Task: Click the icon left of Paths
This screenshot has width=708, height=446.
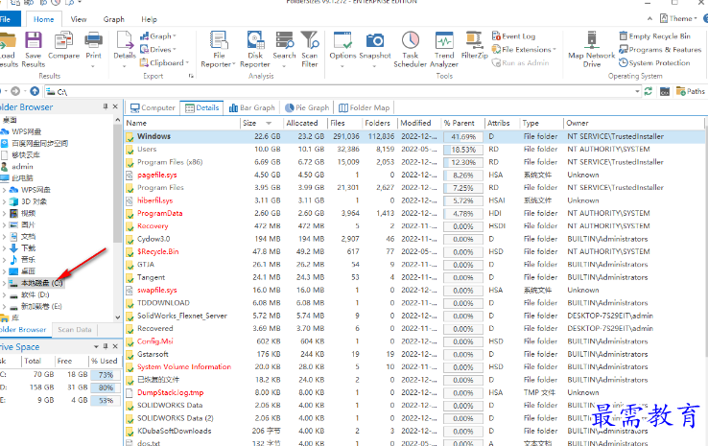Action: click(x=665, y=91)
